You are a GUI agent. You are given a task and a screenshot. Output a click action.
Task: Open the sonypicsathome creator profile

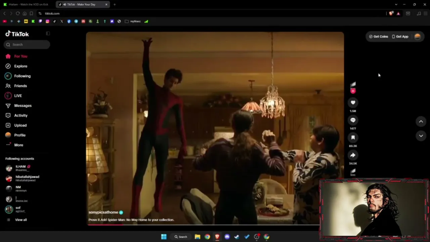(x=103, y=212)
